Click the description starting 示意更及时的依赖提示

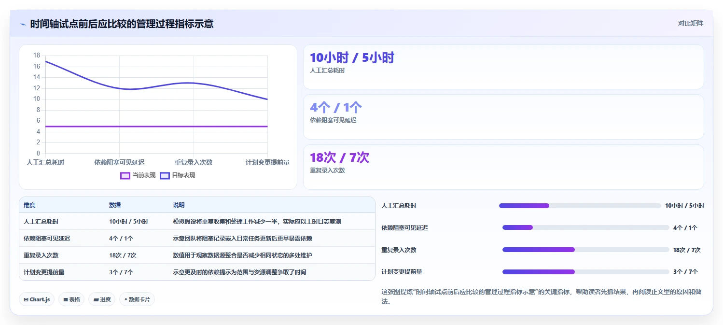click(x=239, y=272)
